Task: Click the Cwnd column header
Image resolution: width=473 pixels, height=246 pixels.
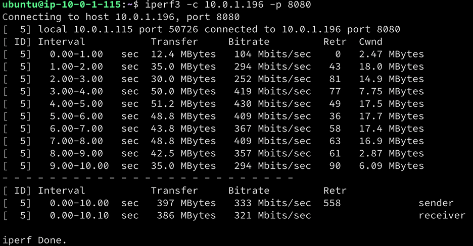Action: pos(370,42)
